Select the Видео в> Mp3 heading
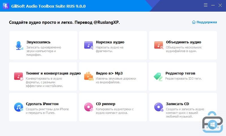Viewport: 226px width, 136px height. point(109,73)
